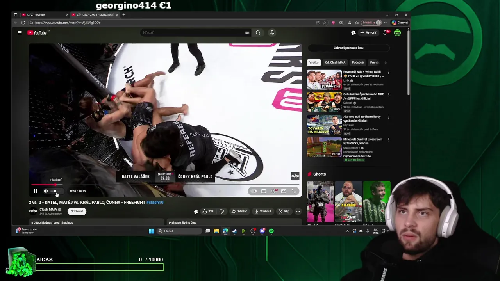
Task: Dislike the video
Action: click(221, 212)
